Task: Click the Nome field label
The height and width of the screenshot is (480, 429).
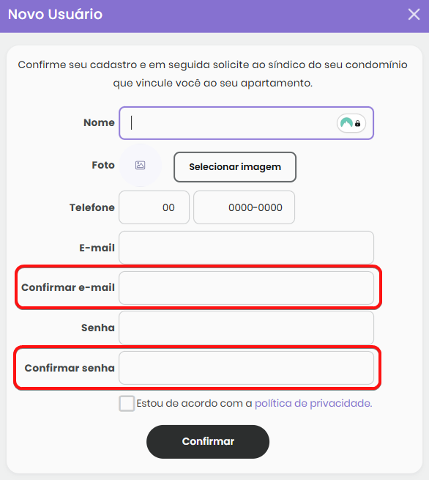Action: pos(99,122)
